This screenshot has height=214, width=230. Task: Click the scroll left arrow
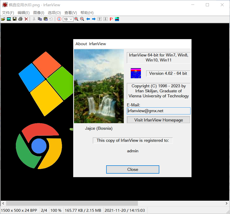coord(3,203)
